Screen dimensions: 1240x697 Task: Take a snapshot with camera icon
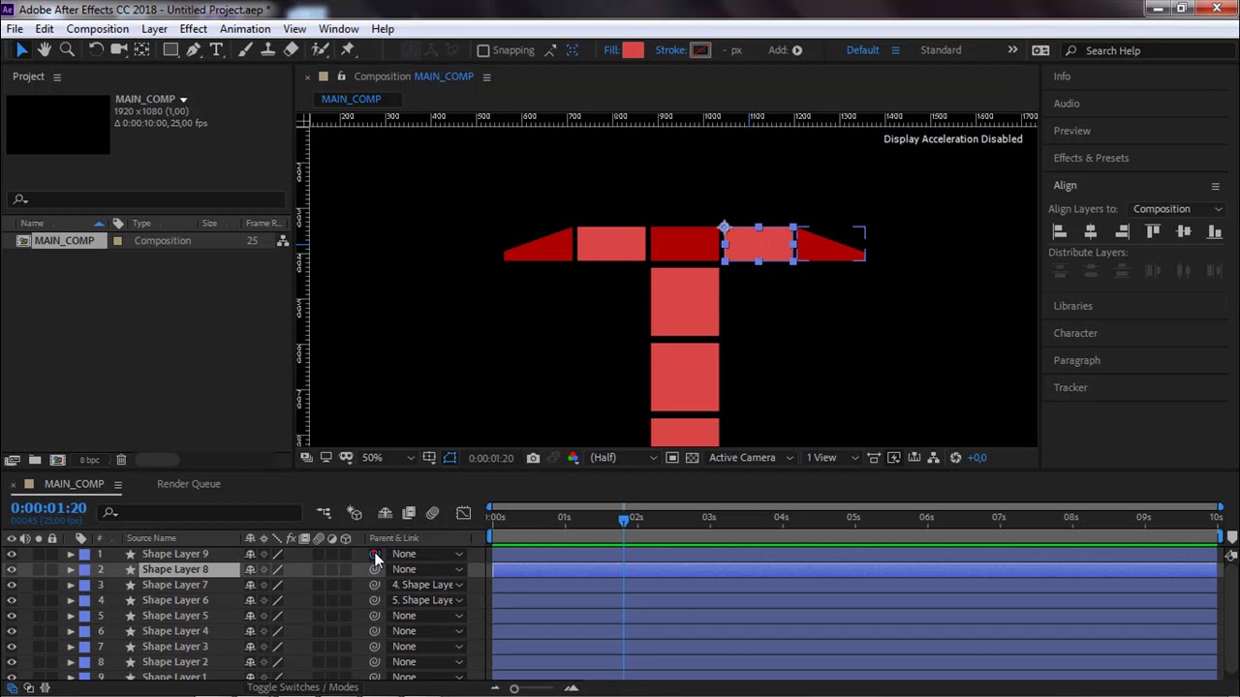533,458
